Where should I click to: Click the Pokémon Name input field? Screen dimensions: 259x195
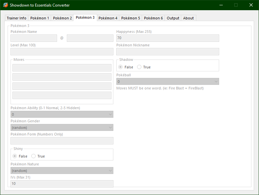pos(34,38)
